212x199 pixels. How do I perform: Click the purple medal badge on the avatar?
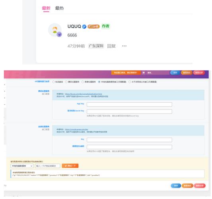click(59, 34)
